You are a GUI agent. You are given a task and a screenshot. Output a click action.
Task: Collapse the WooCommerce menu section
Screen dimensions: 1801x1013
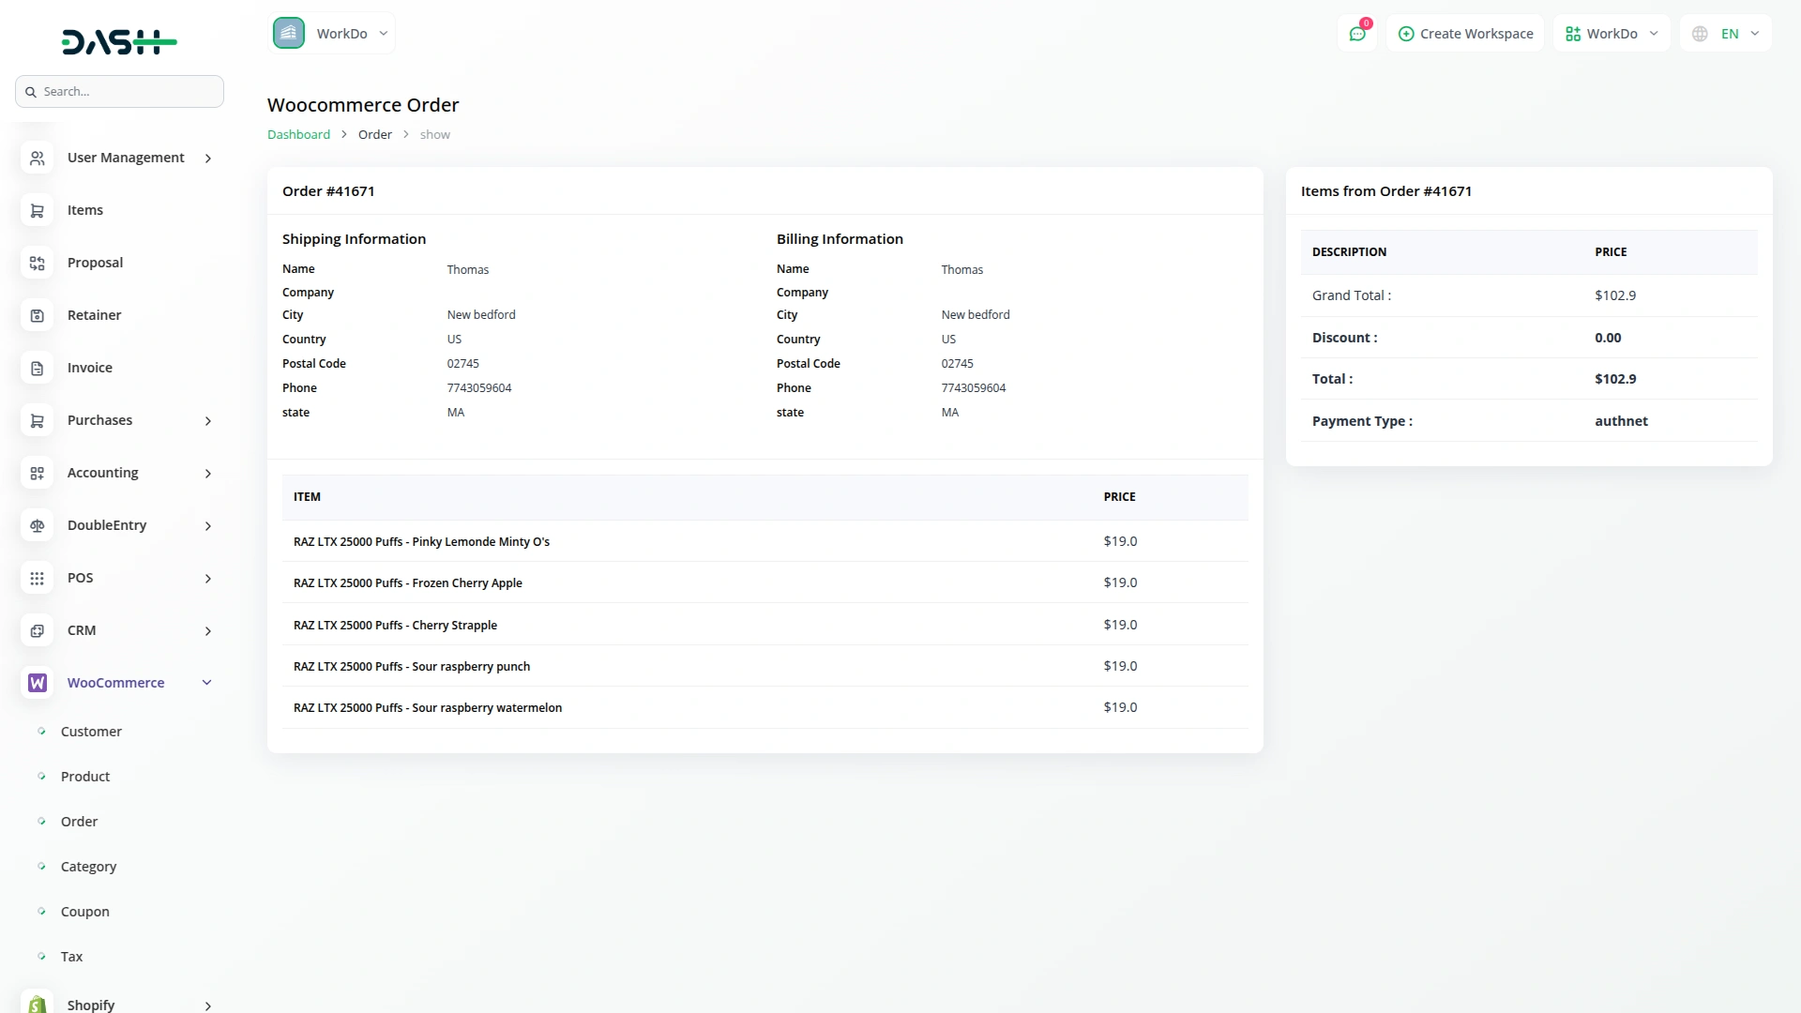pos(206,682)
